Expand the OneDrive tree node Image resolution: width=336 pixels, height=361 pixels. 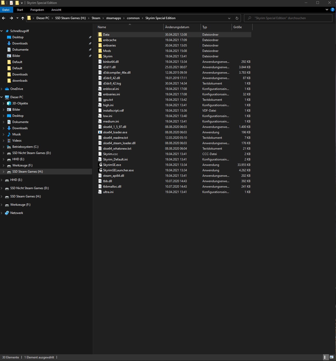[x=2, y=89]
